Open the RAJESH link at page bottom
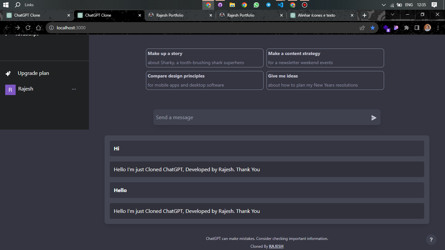 (x=276, y=246)
